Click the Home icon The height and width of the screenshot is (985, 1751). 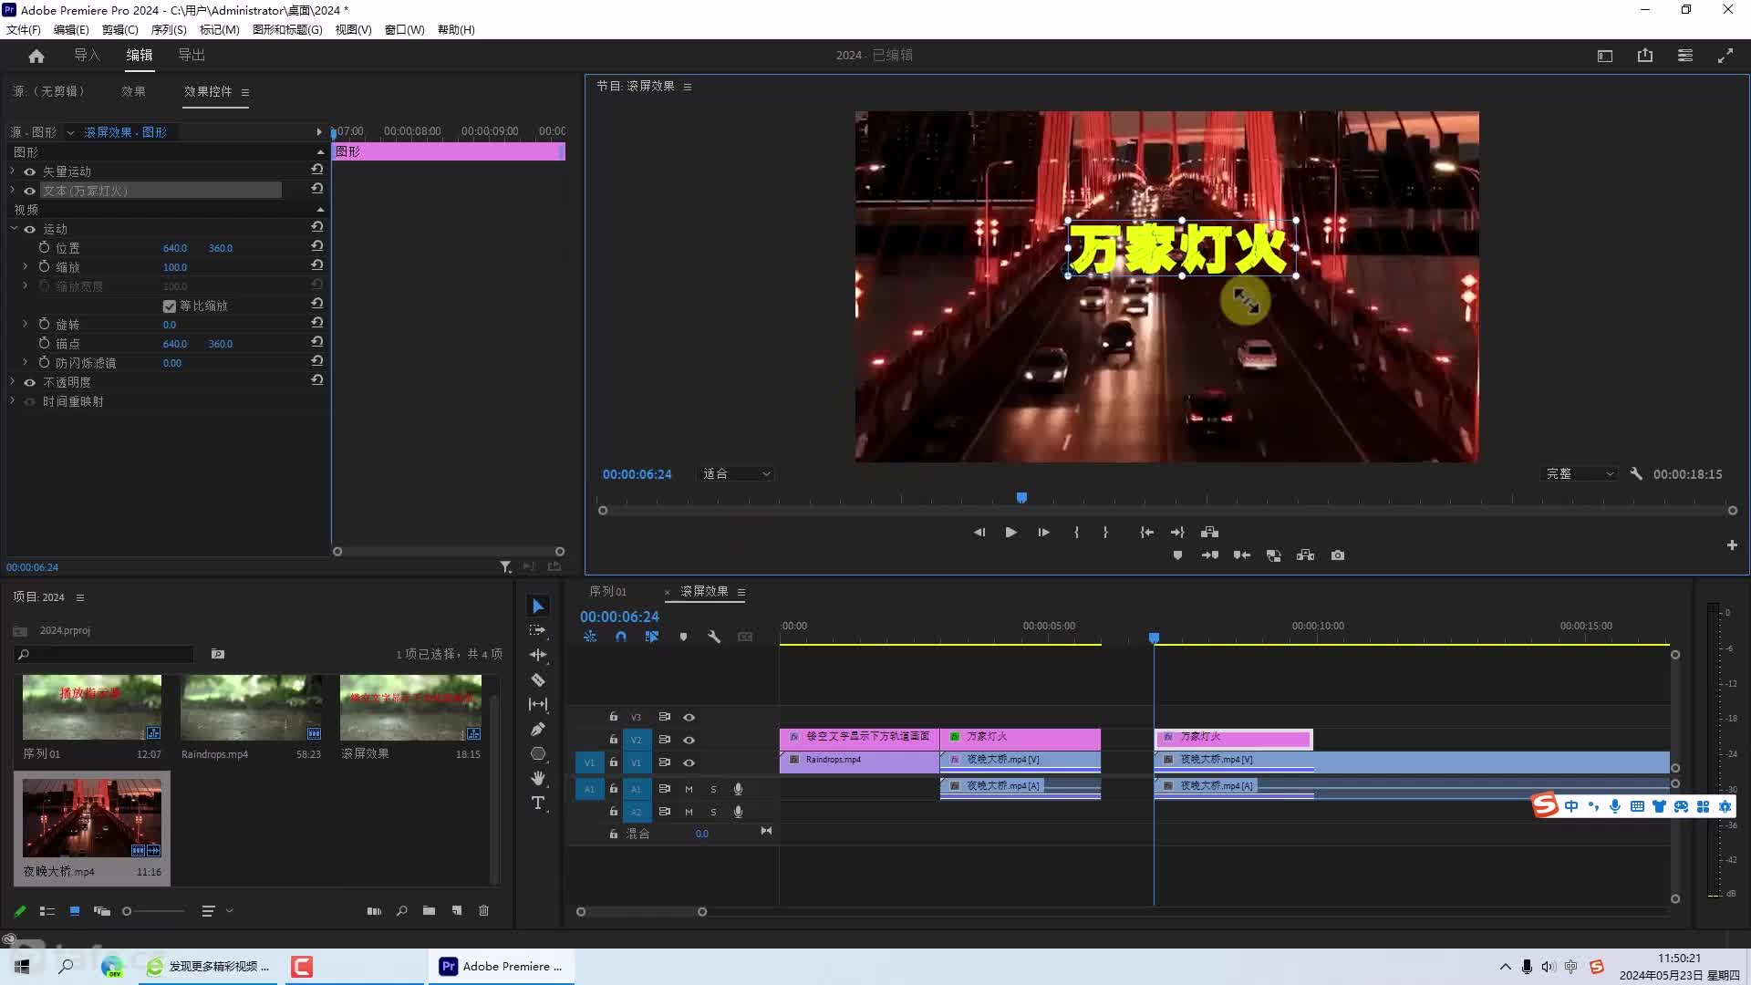36,56
